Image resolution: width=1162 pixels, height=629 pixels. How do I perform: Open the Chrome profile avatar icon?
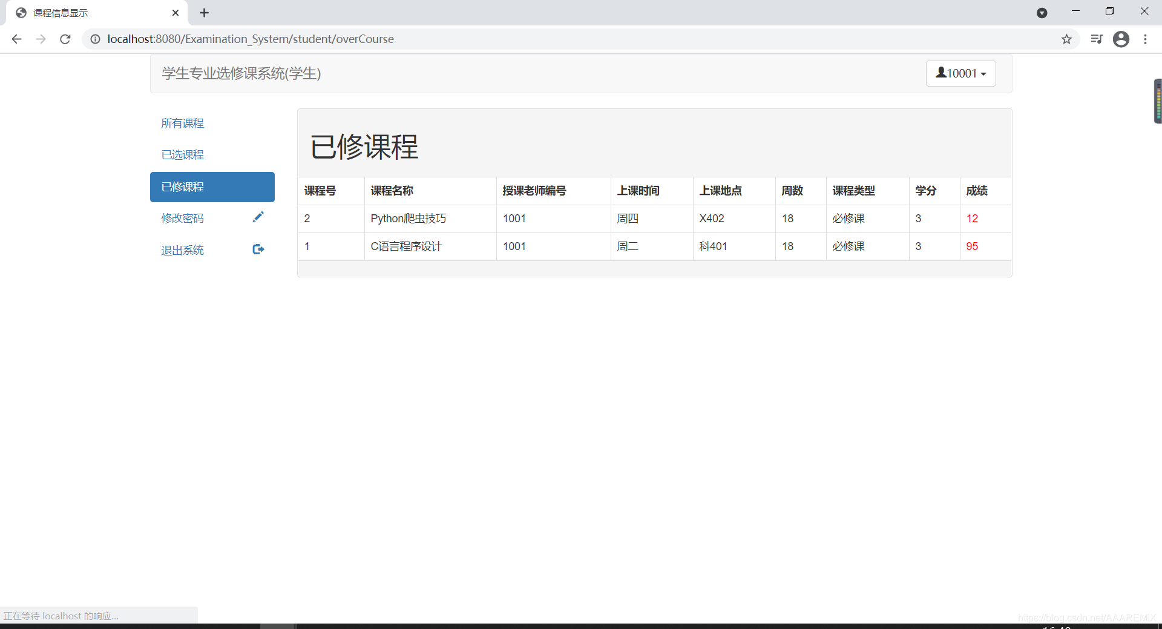coord(1121,39)
